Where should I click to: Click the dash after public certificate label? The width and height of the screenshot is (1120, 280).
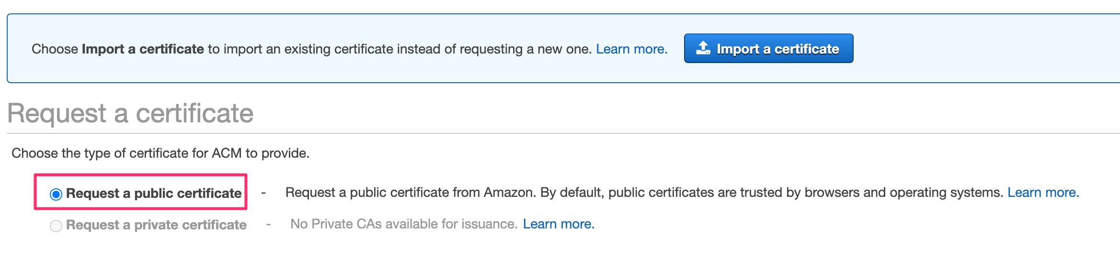point(263,193)
